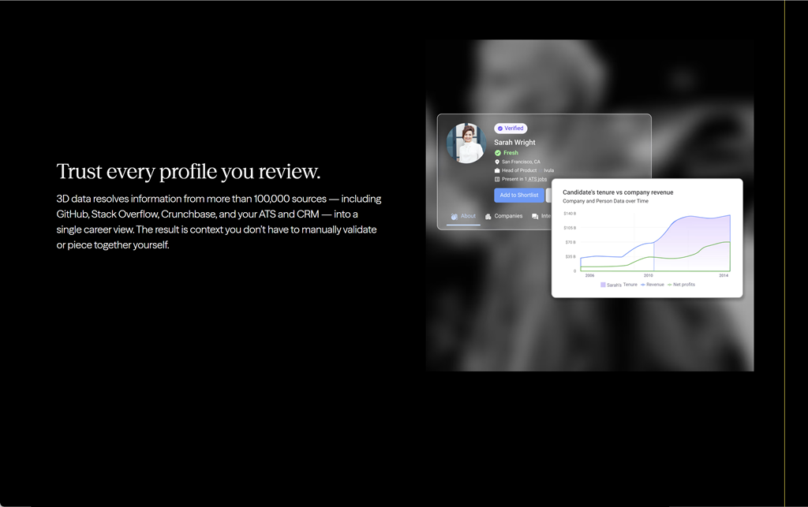808x507 pixels.
Task: Click the 'Trust every profile you review.' heading
Action: tap(189, 172)
